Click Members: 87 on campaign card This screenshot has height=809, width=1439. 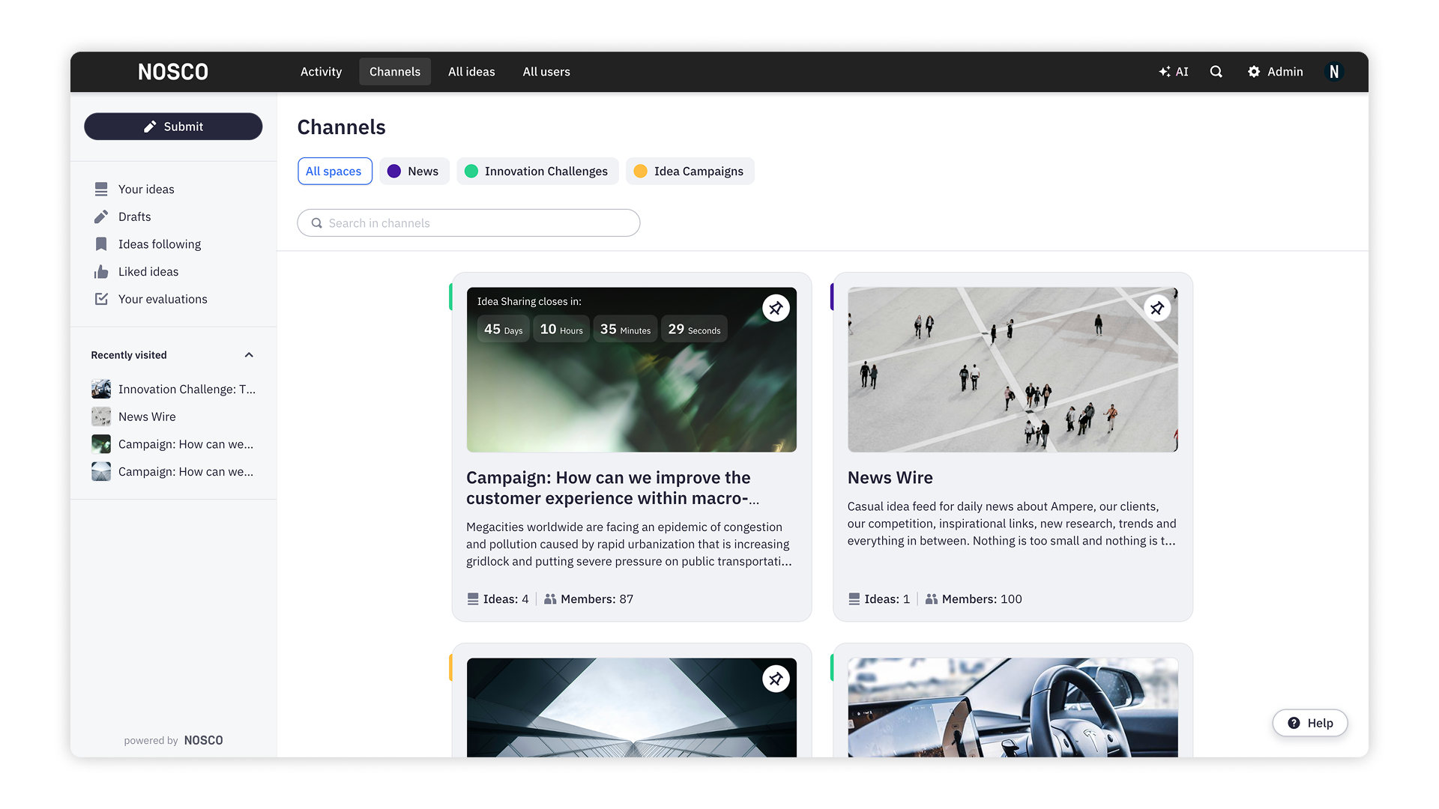(x=588, y=599)
